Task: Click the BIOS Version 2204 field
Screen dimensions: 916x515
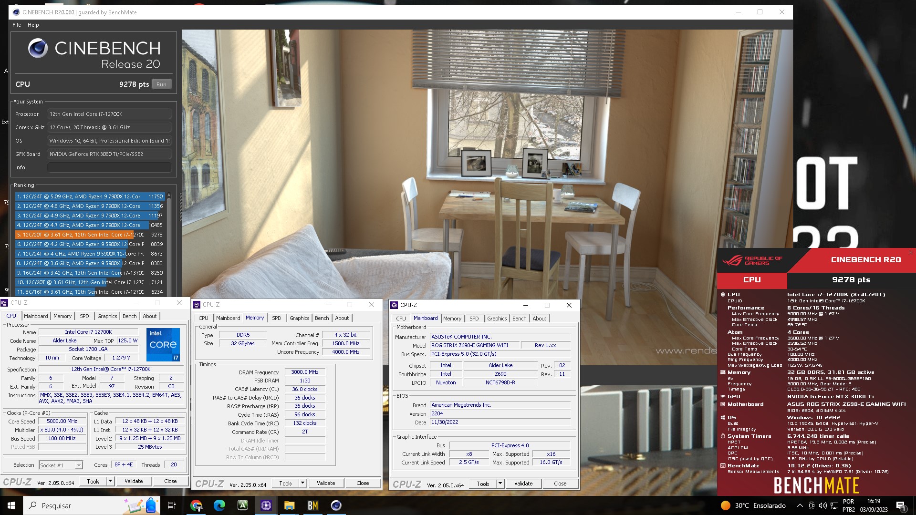Action: pos(500,413)
